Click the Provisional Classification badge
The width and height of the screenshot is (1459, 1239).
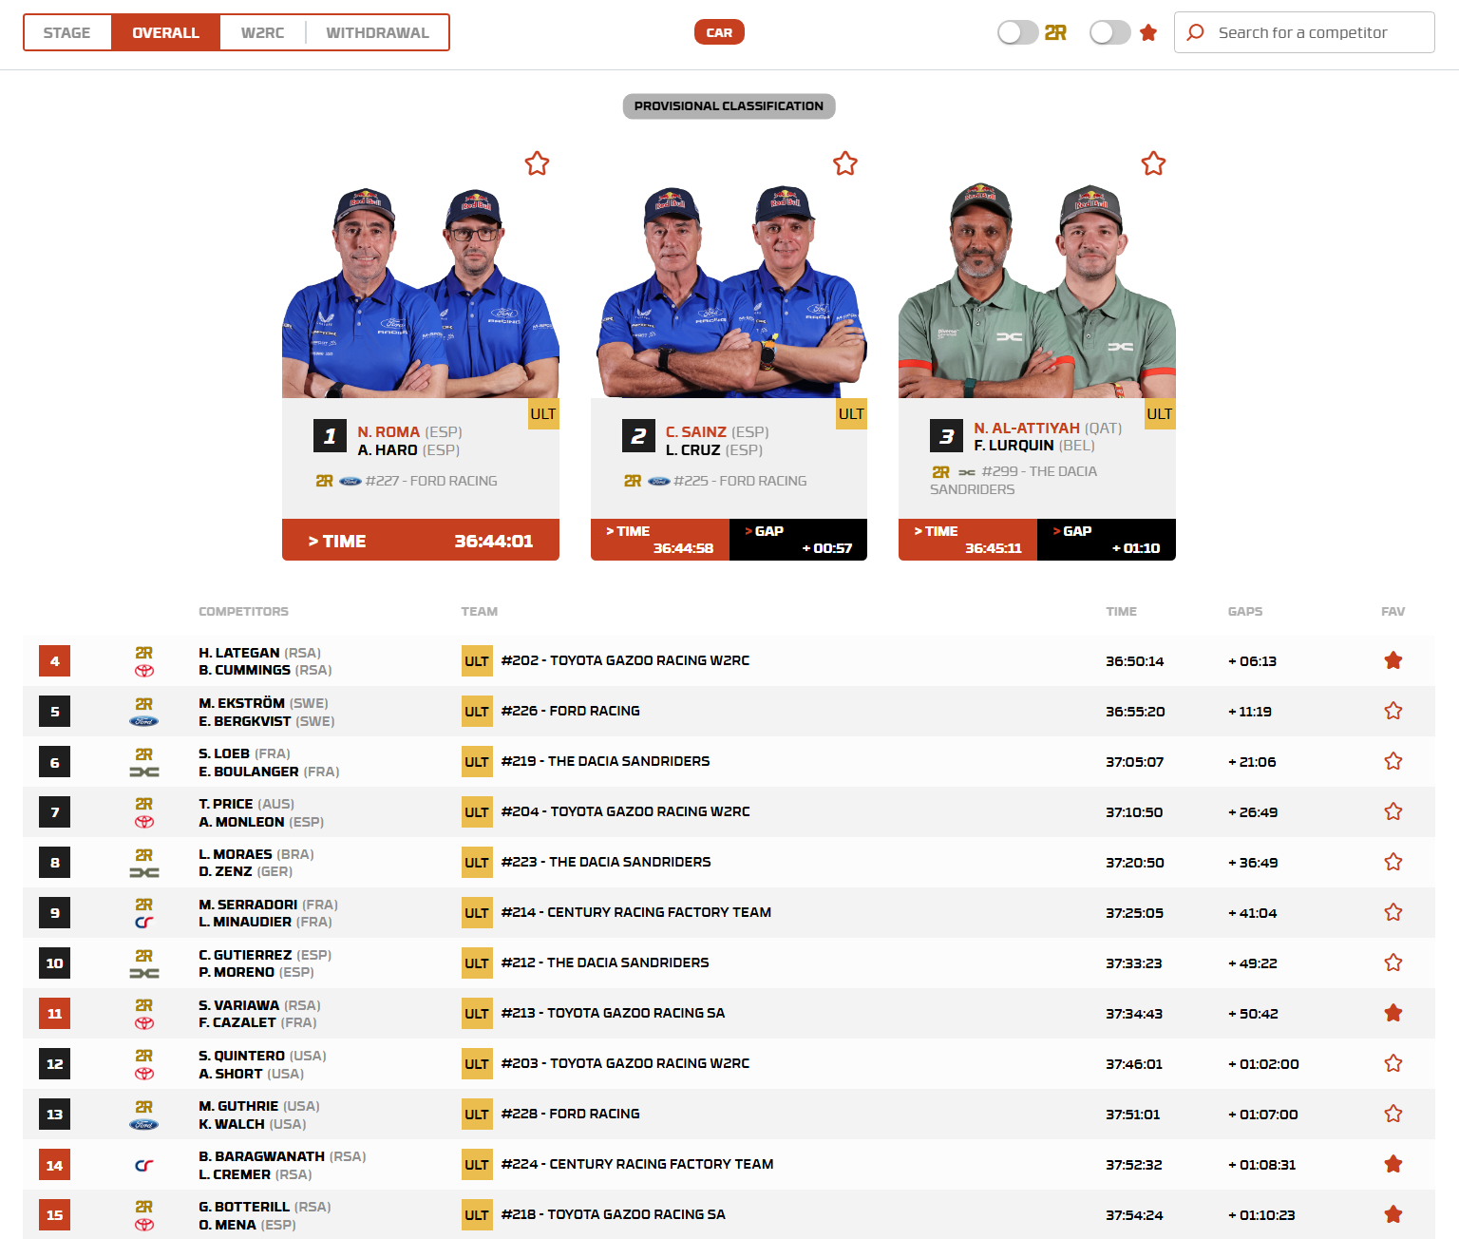pyautogui.click(x=729, y=106)
